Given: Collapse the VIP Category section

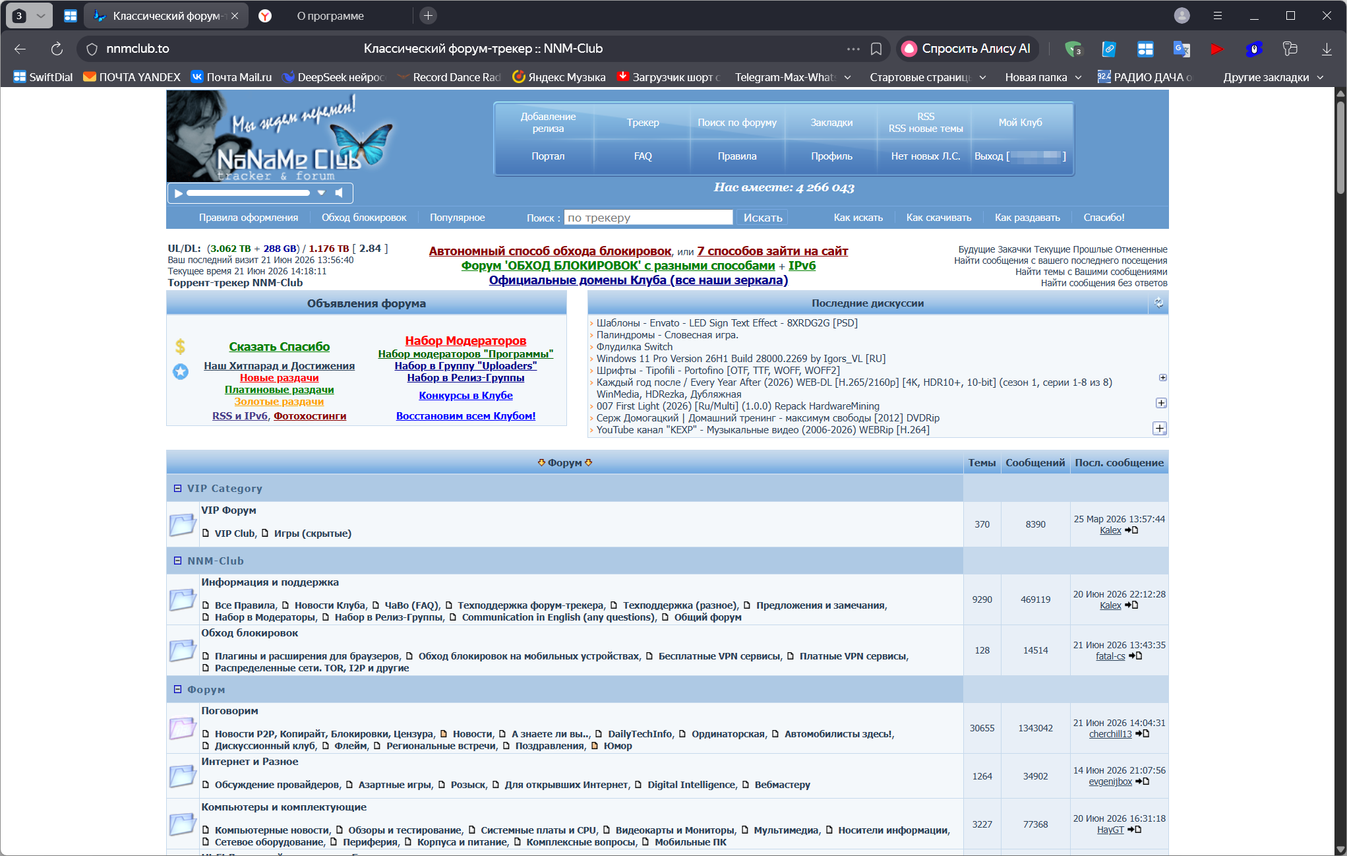Looking at the screenshot, I should [177, 489].
